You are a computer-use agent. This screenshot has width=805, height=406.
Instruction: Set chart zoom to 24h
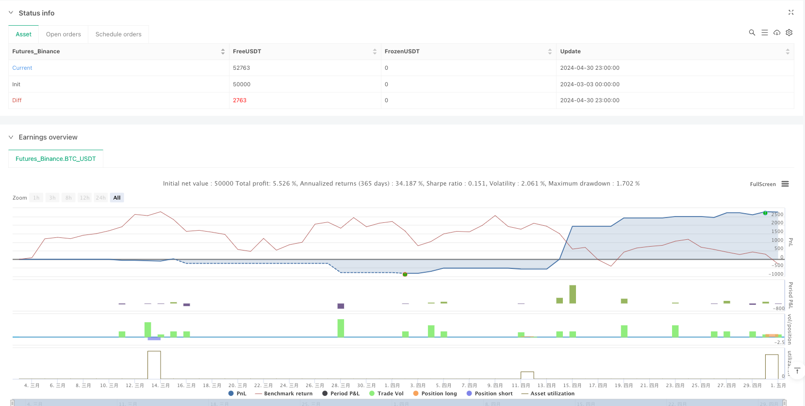[100, 198]
